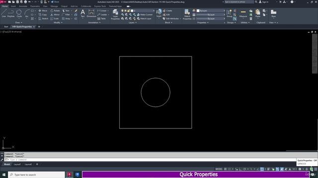Select the Line drawing tool
Screen dimensions: 318x178
[x=3, y=13]
